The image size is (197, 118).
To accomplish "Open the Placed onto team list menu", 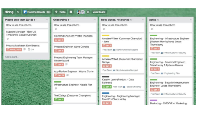I will pos(47,20).
